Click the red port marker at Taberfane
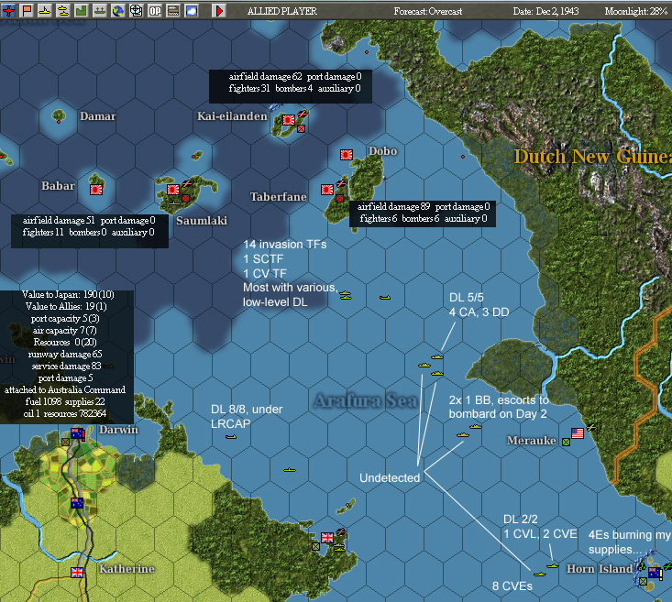 pos(339,198)
